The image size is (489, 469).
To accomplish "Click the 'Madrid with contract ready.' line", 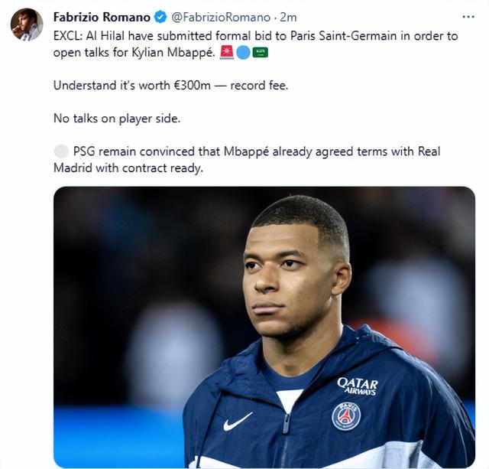I will point(128,168).
